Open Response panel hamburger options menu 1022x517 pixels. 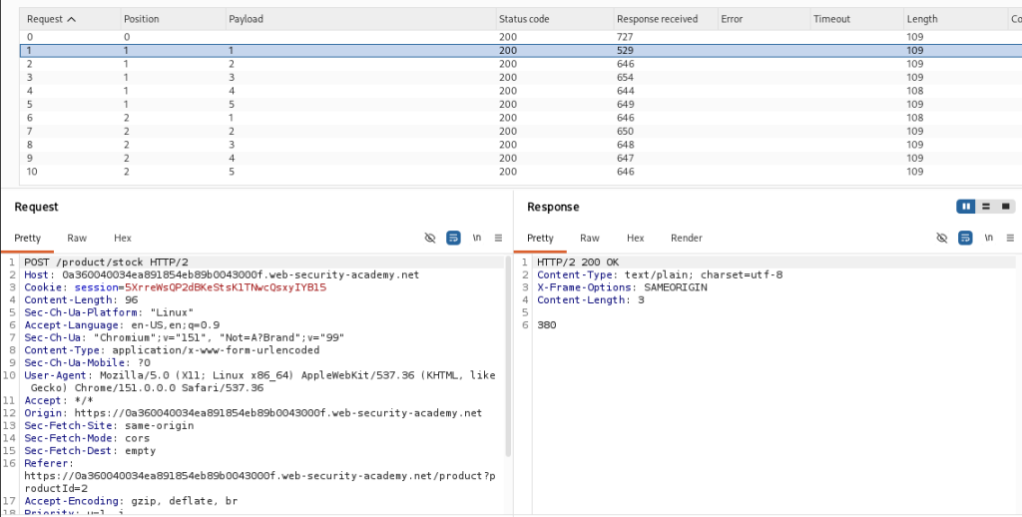(1010, 238)
